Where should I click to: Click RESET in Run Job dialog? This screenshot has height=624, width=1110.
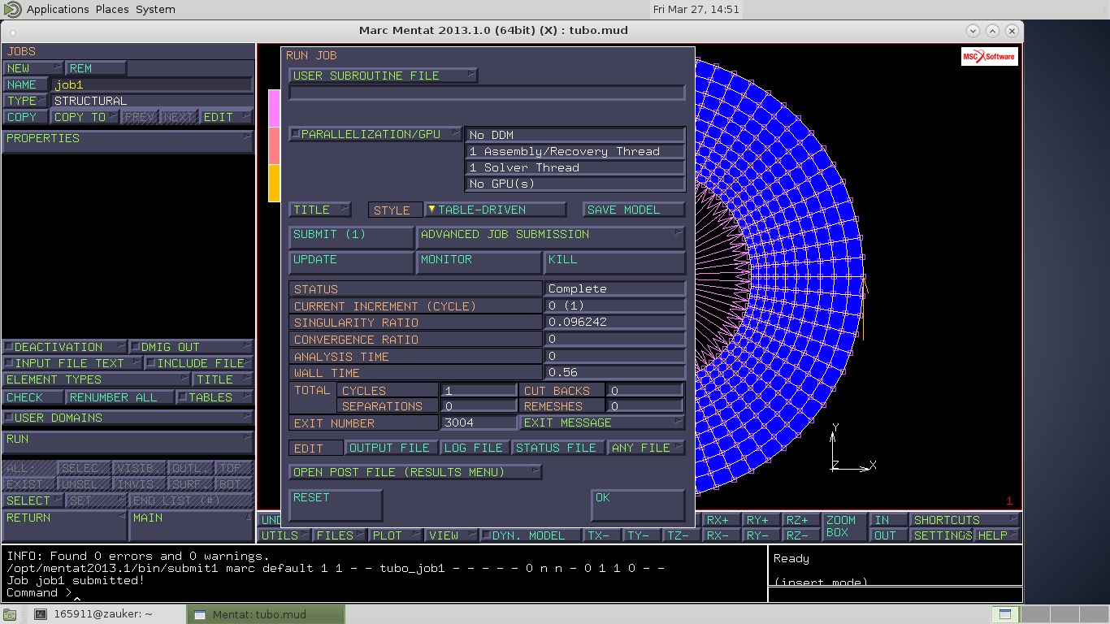click(x=336, y=505)
